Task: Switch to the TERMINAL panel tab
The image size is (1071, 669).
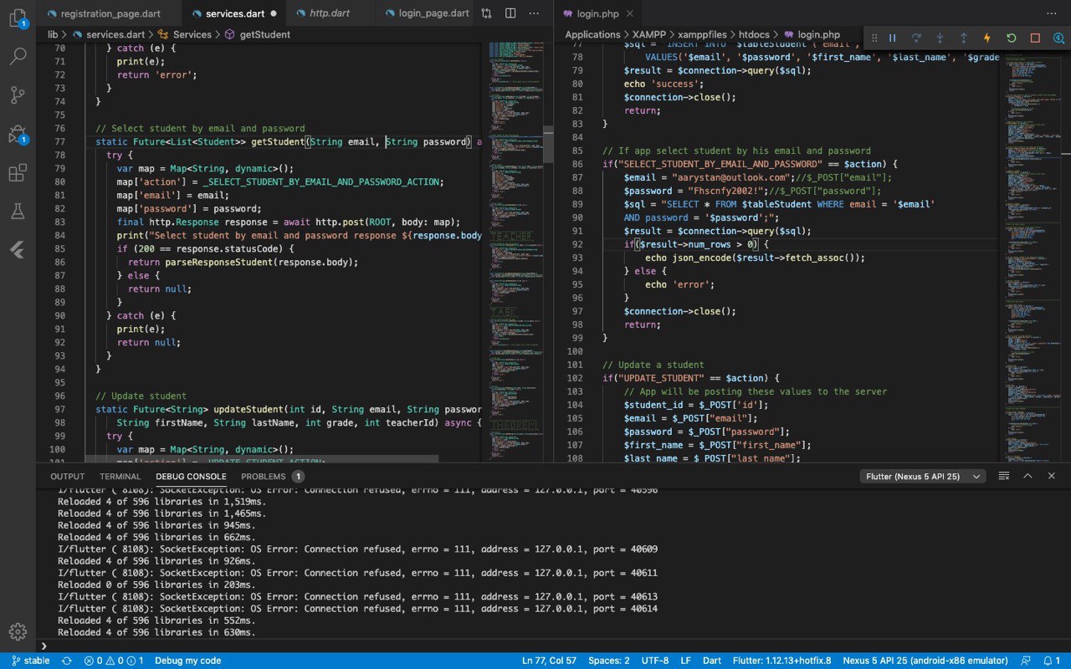Action: tap(120, 476)
